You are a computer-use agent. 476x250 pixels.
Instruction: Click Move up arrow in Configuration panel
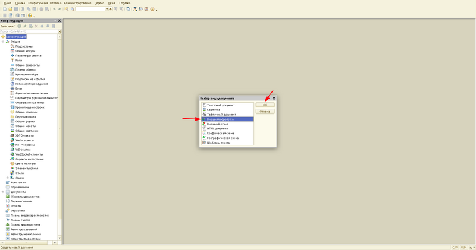(x=42, y=26)
